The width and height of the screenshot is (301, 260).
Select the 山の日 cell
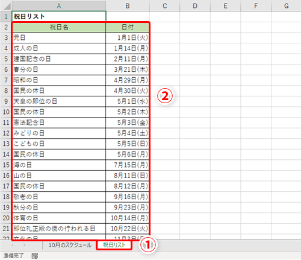(59, 176)
